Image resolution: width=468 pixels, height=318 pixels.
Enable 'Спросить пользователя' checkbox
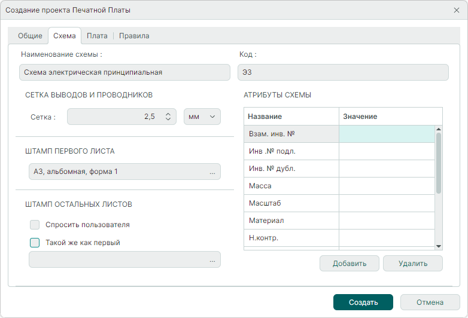[x=35, y=225]
